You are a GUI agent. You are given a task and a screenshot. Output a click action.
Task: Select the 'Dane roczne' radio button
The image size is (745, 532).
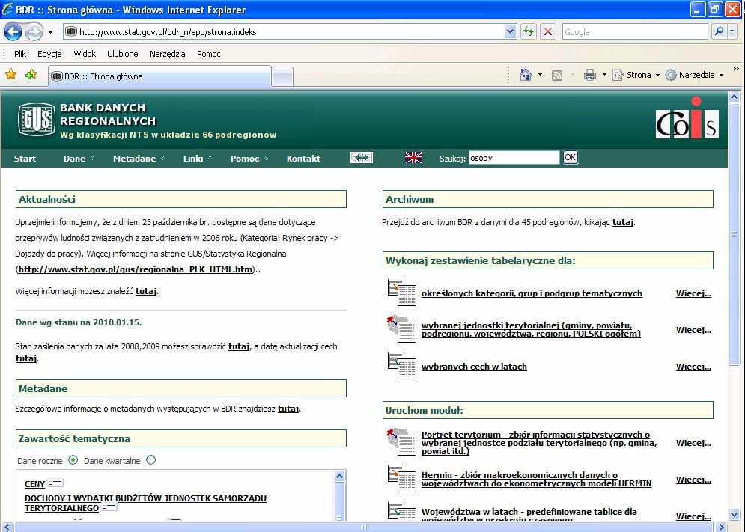click(x=73, y=460)
